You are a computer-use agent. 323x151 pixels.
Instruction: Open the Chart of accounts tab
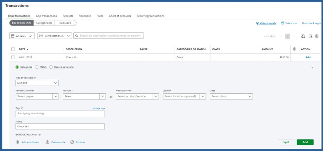tap(120, 16)
